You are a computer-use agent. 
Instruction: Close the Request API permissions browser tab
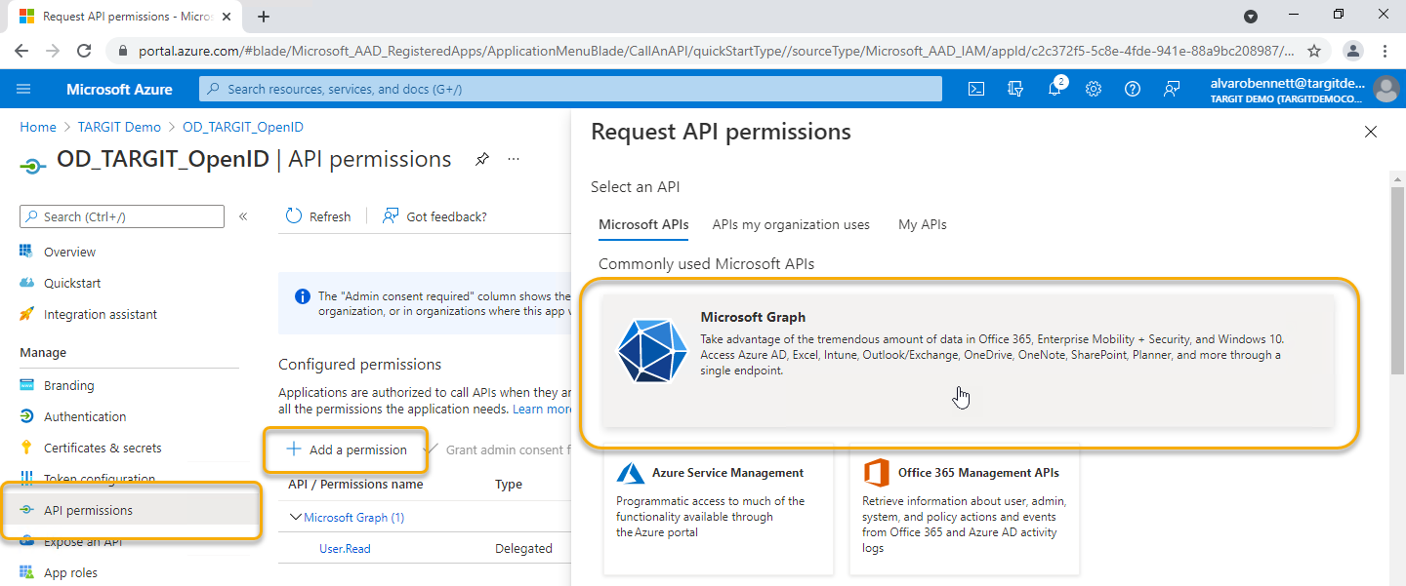click(x=228, y=17)
